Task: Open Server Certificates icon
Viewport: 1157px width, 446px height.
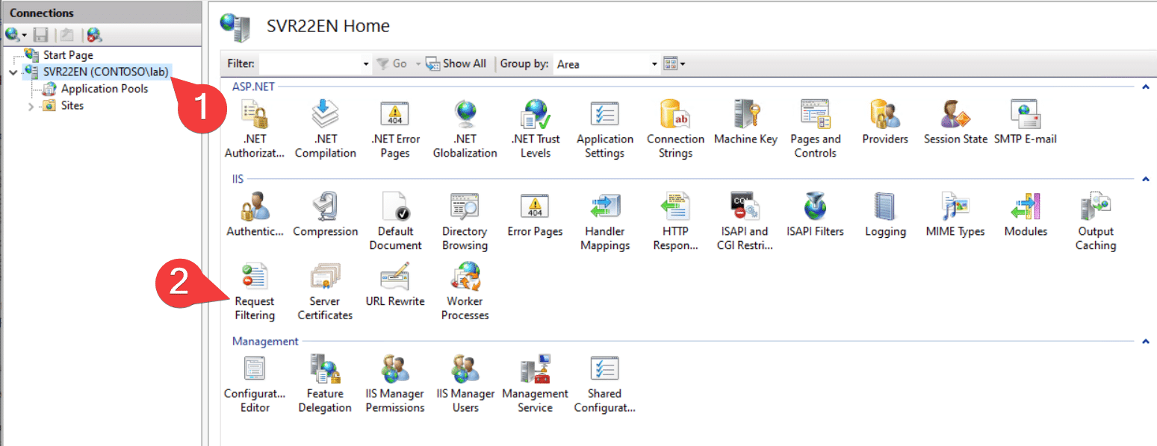Action: [325, 292]
